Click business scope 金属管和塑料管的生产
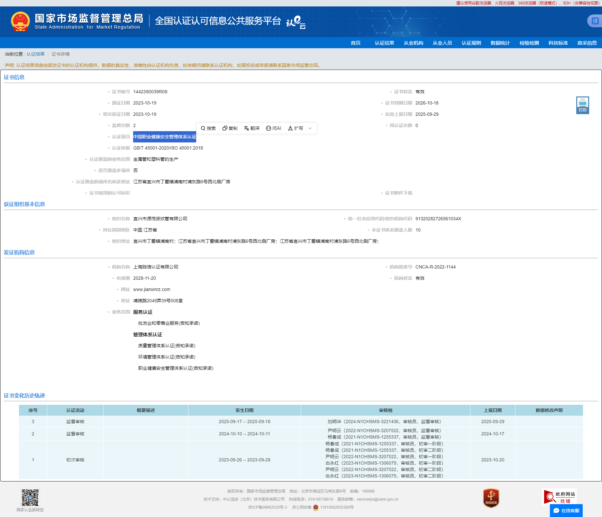 click(156, 159)
